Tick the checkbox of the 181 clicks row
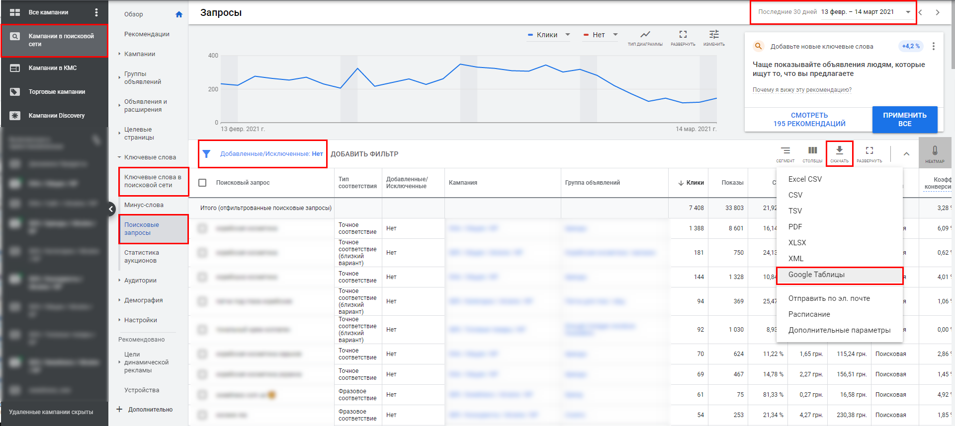Viewport: 955px width, 426px height. click(202, 253)
